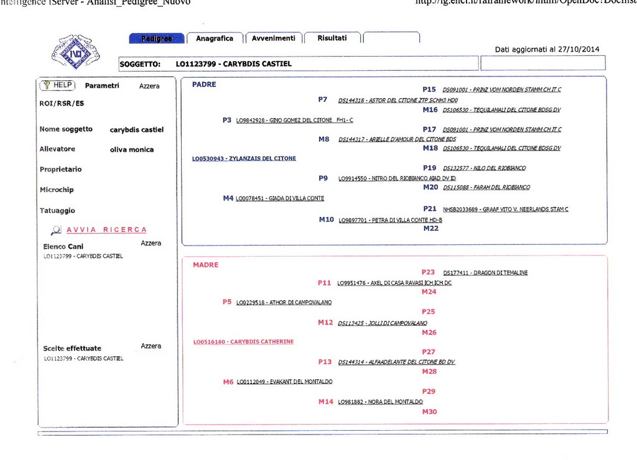The width and height of the screenshot is (637, 460).
Task: Select the Risultati tab
Action: tap(332, 38)
